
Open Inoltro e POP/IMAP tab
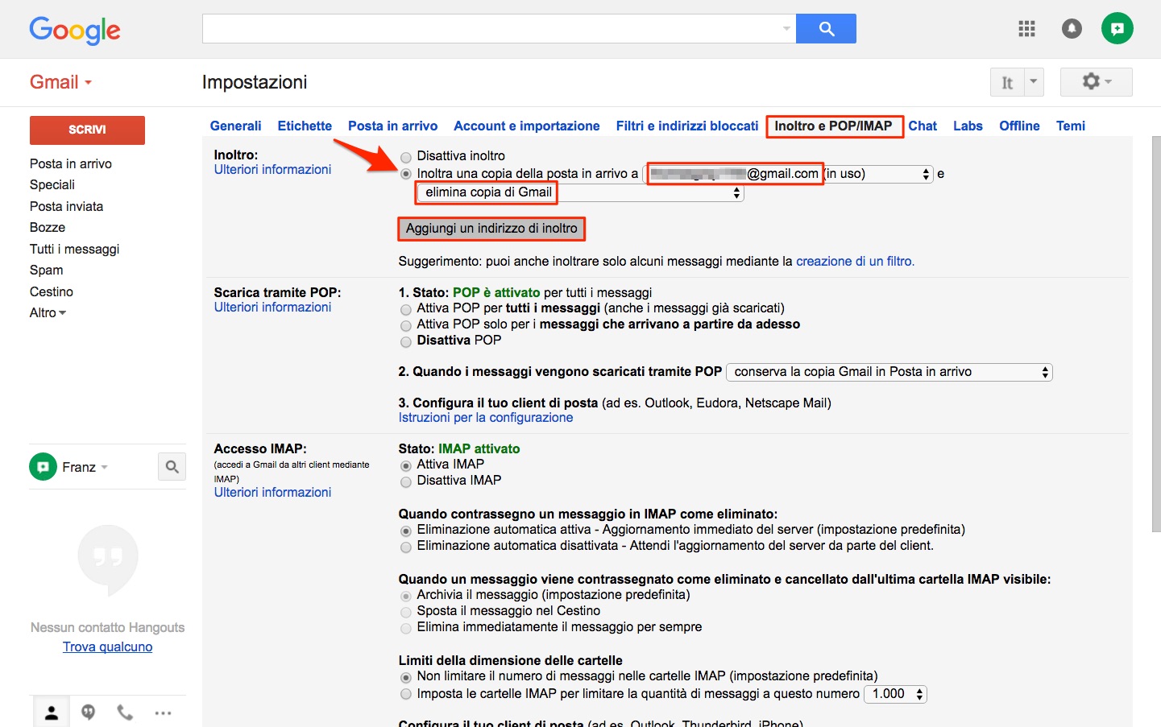point(833,126)
